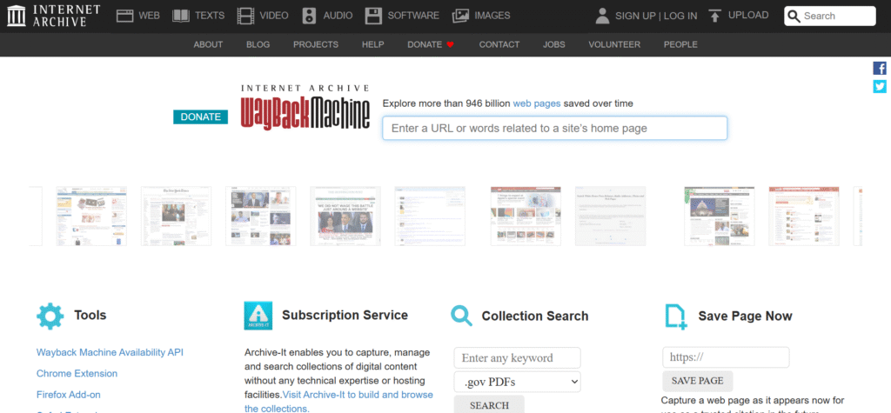Viewport: 891px width, 413px height.
Task: Open the Blog menu item
Action: 258,44
